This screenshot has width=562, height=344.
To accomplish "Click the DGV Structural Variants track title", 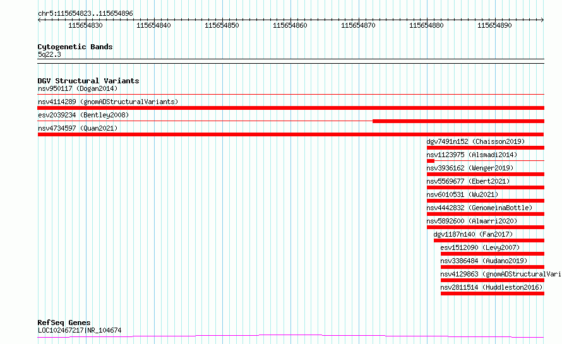I will tap(88, 81).
